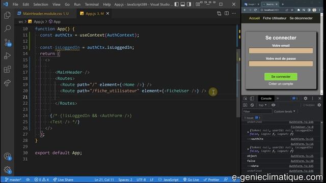This screenshot has width=326, height=183.
Task: Open the Customize Layout icon
Action: click(198, 4)
